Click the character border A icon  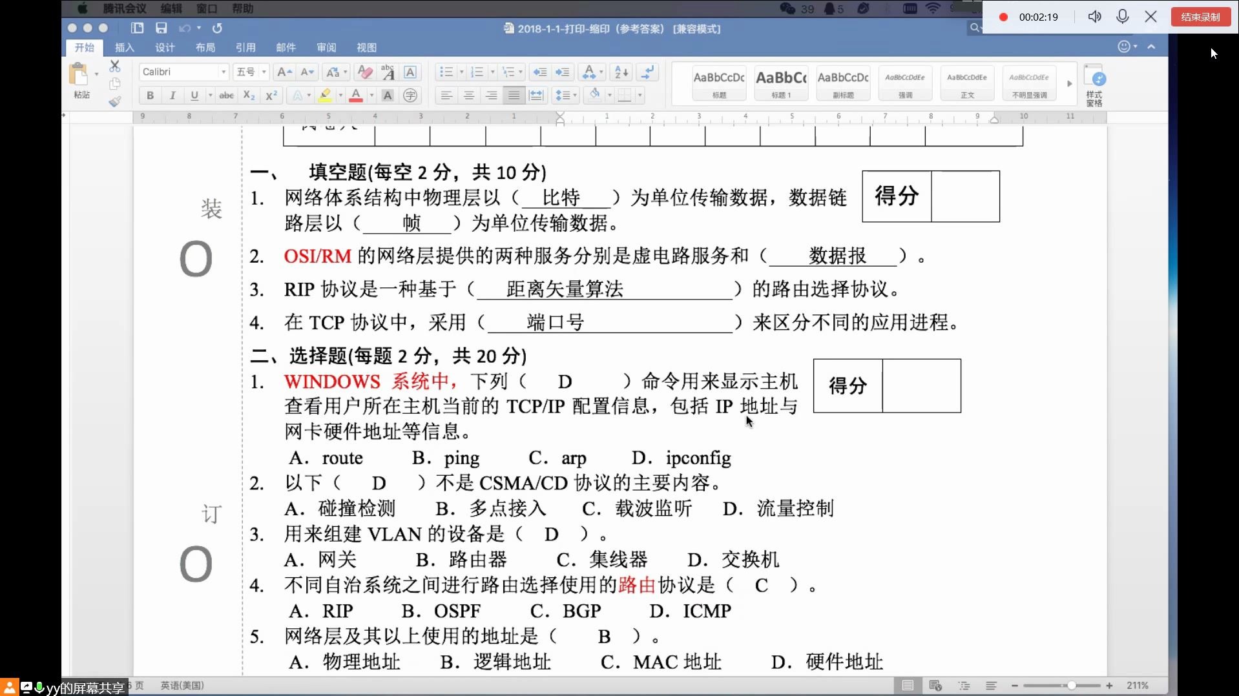(x=410, y=72)
